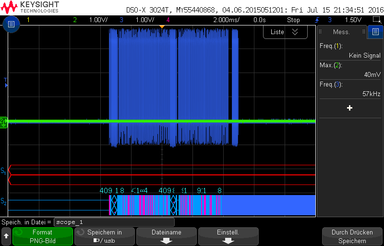384x246 pixels.
Task: Click channel 2 1.00V/ scale value
Action: pos(98,20)
